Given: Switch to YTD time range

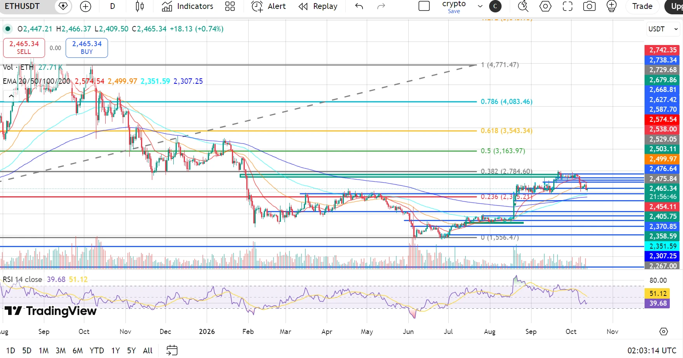Looking at the screenshot, I should pos(97,351).
